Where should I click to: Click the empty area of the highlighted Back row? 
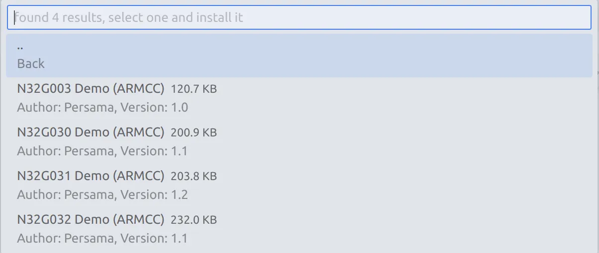pyautogui.click(x=348, y=56)
